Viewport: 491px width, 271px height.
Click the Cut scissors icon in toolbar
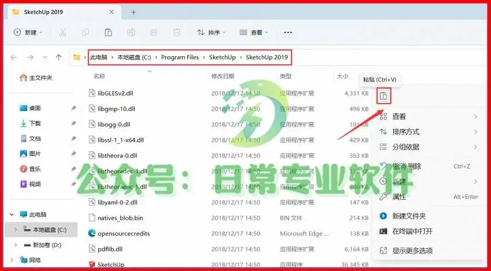point(63,32)
